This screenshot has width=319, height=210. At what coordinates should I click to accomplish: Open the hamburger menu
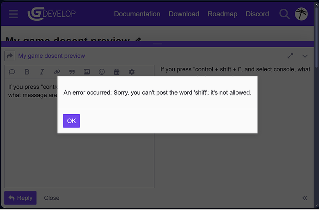(13, 14)
